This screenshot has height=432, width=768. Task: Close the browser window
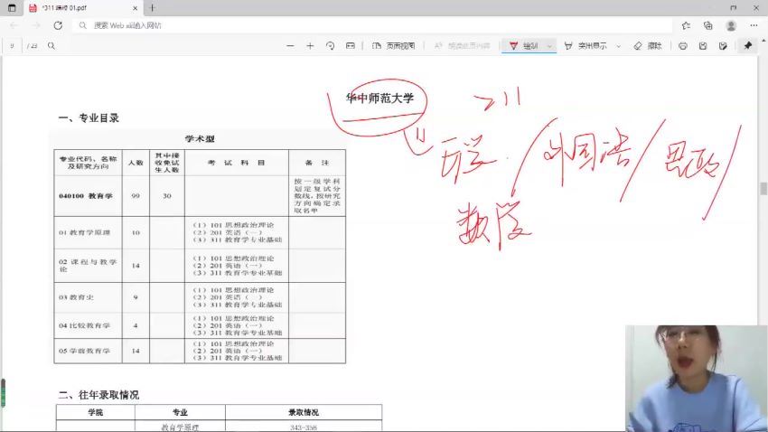tap(756, 8)
